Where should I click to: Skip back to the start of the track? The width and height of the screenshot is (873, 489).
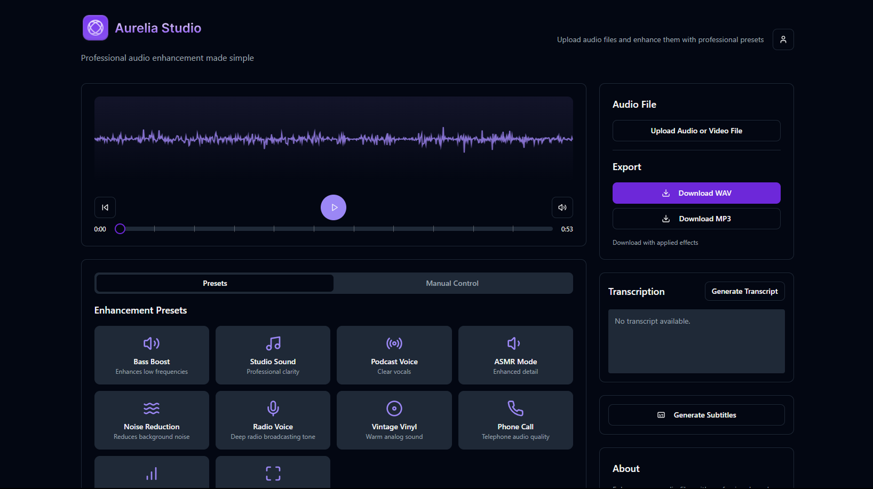105,207
